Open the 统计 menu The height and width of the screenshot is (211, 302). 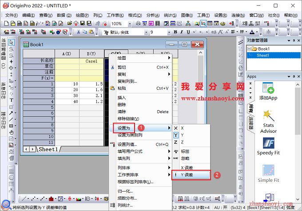click(170, 15)
